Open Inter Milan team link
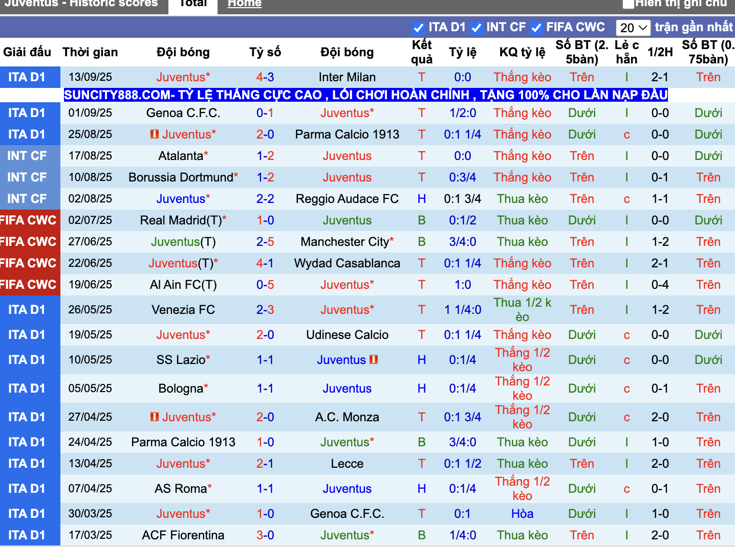The height and width of the screenshot is (547, 735). [347, 77]
